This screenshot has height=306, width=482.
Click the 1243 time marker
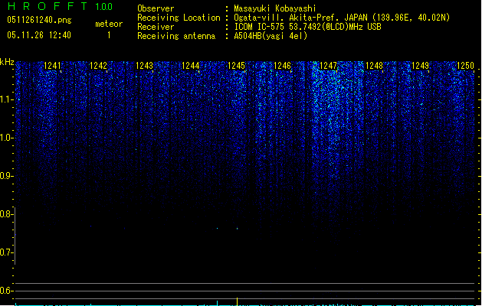coord(144,66)
